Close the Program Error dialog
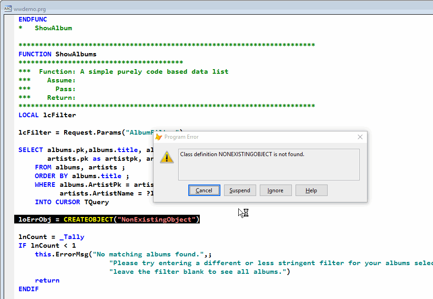 [x=360, y=137]
